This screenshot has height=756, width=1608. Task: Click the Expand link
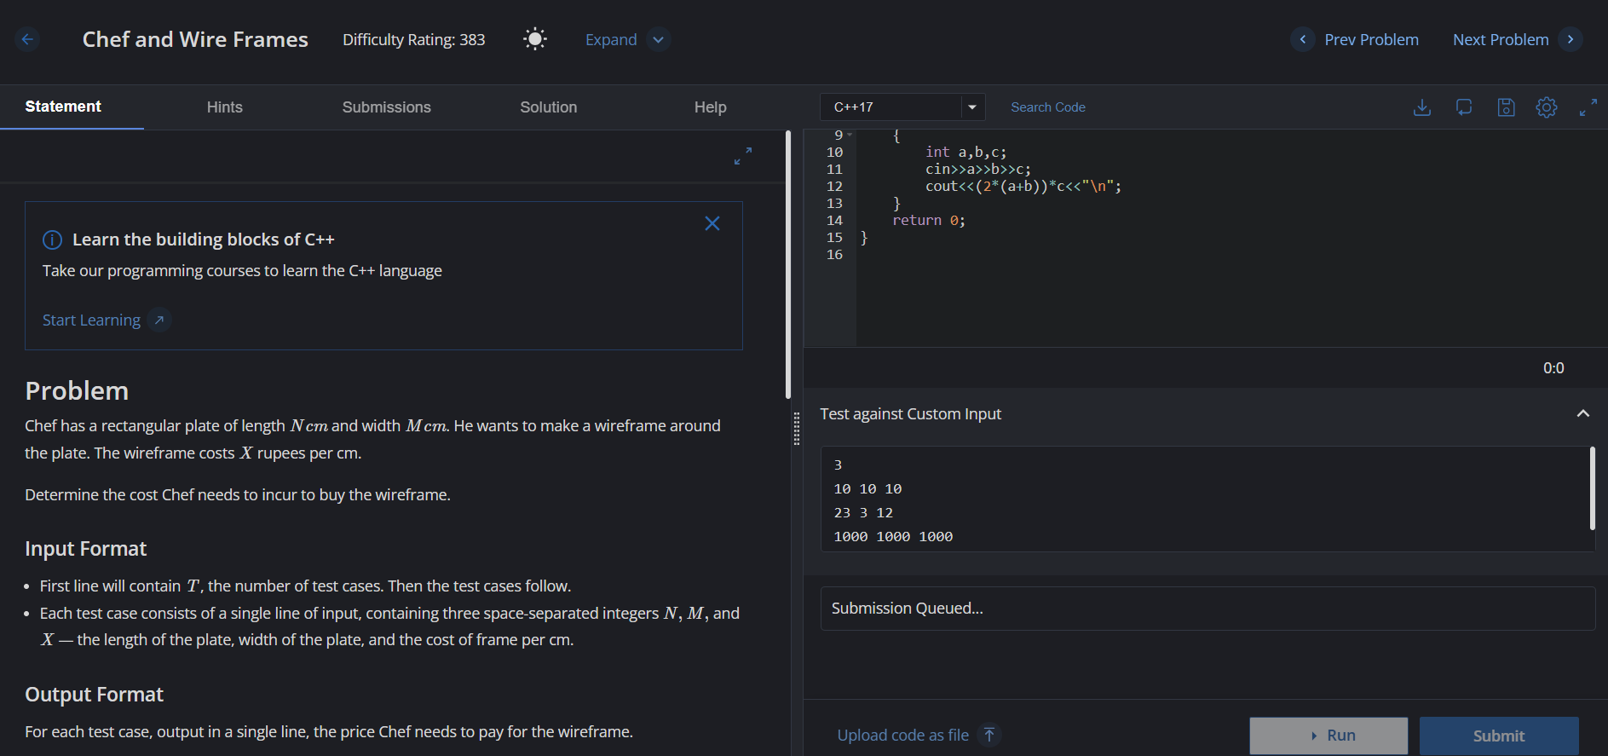point(611,39)
